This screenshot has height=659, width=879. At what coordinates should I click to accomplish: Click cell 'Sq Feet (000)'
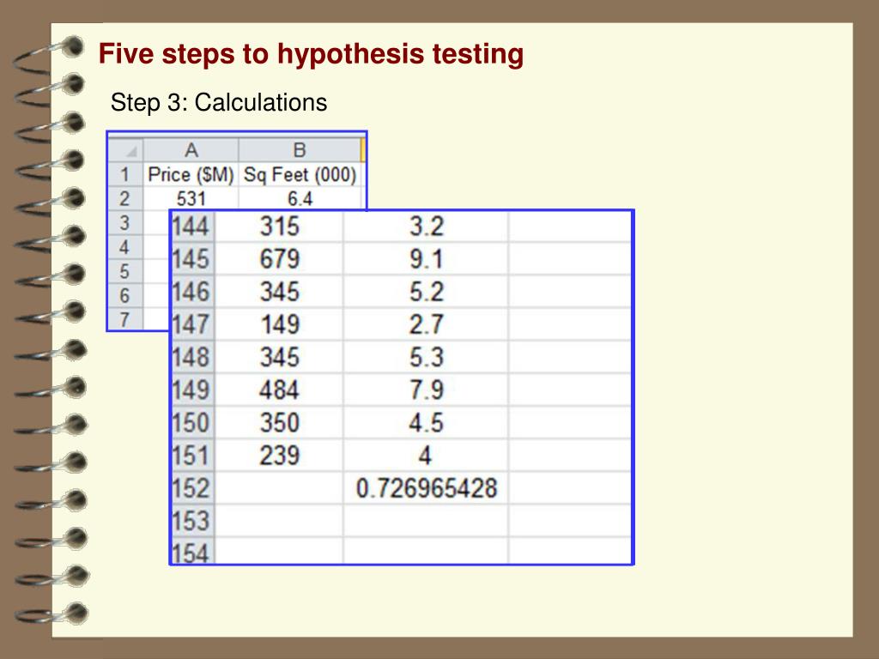(x=300, y=174)
